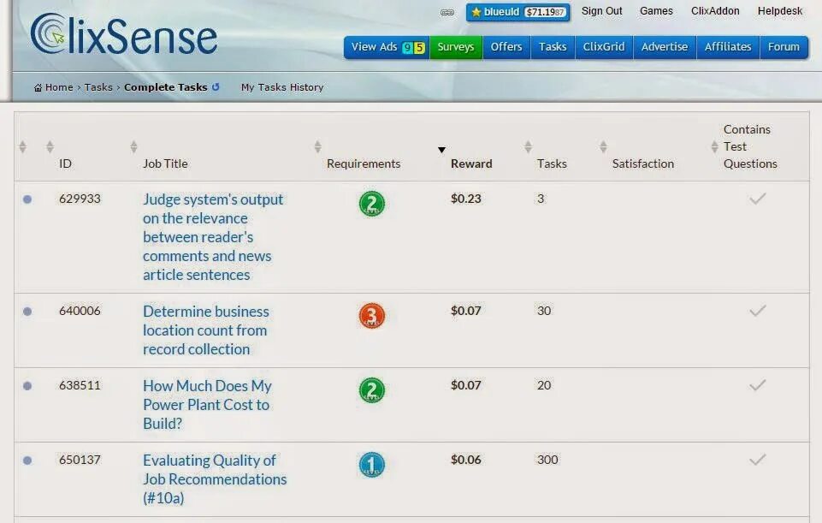Open My Tasks History
Screen dimensions: 822x523
[282, 87]
